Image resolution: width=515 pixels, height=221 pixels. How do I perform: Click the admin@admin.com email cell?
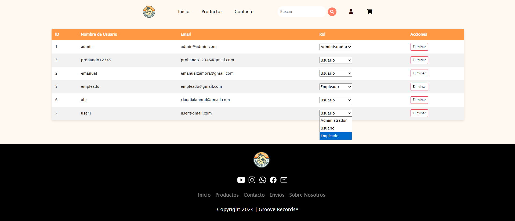199,47
